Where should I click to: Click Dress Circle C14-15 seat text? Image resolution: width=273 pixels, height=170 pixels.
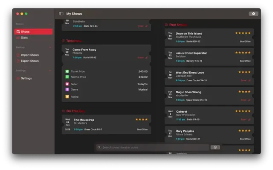[197, 80]
